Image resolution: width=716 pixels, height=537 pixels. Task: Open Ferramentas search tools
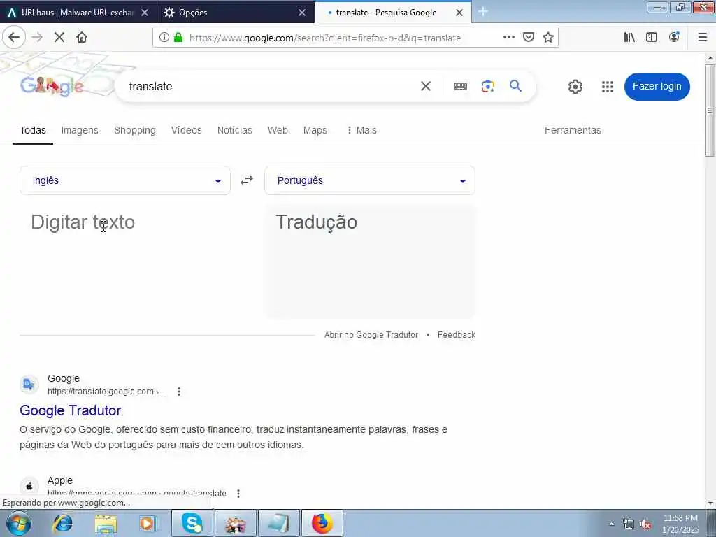click(573, 130)
